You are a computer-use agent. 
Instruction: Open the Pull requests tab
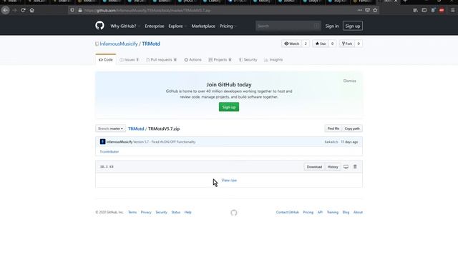click(161, 60)
